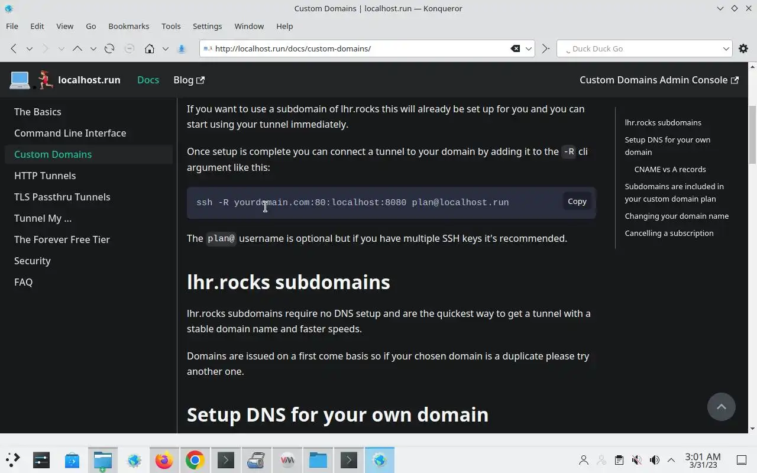
Task: Switch to the active Konqueror taskbar entry
Action: click(380, 459)
